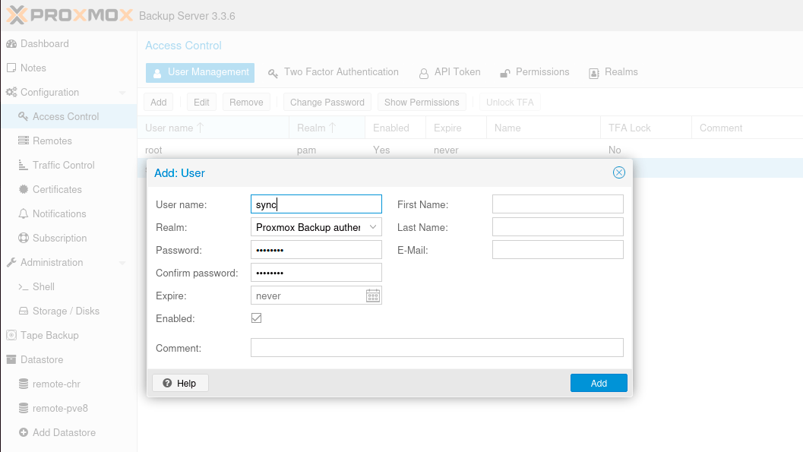Viewport: 803px width, 452px height.
Task: Switch to Two Factor Authentication tab
Action: click(334, 72)
